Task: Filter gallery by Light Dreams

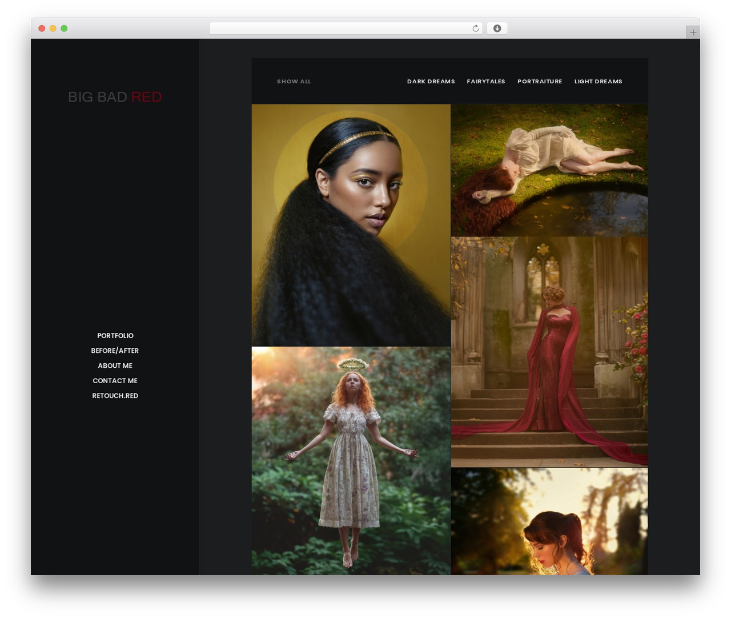Action: tap(599, 82)
